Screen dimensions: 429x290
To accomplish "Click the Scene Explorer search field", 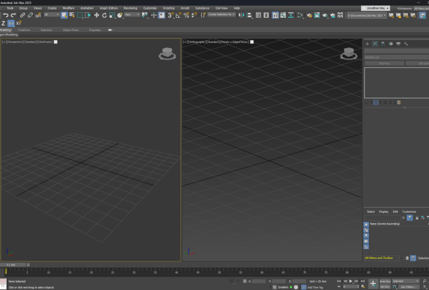I will pos(382,218).
